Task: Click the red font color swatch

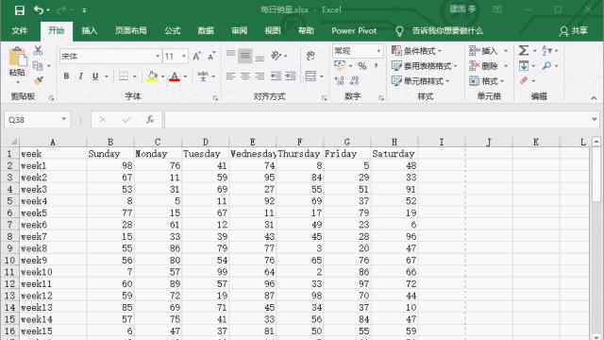Action: (175, 76)
